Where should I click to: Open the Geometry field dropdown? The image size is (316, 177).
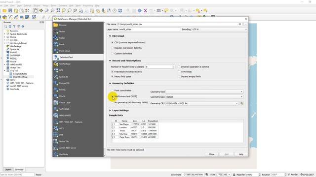tap(204, 92)
